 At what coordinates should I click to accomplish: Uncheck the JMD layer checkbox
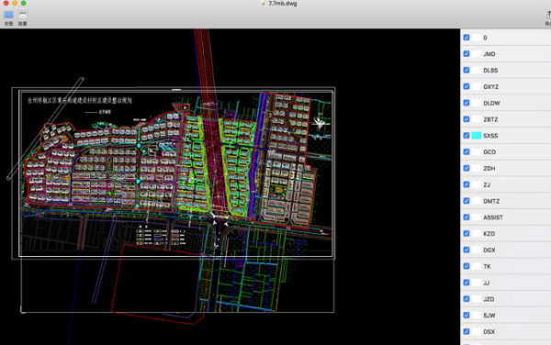[467, 54]
